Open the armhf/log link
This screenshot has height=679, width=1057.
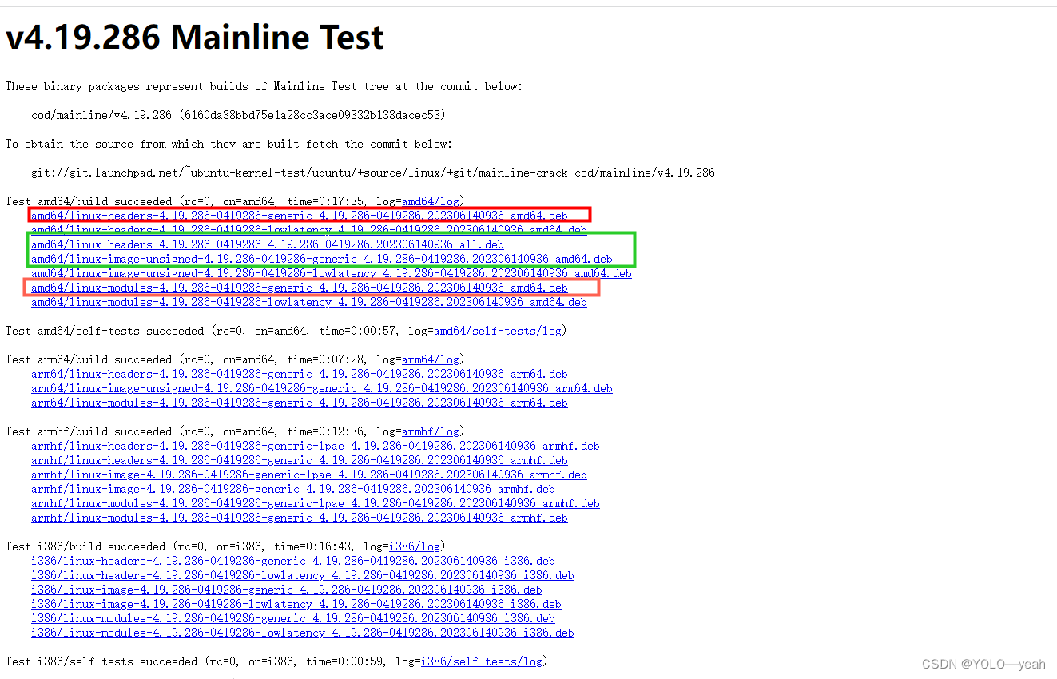[x=431, y=431]
